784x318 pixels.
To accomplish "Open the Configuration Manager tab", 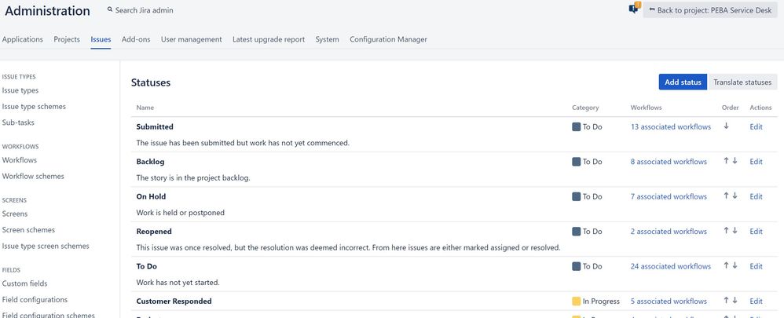I will point(389,39).
